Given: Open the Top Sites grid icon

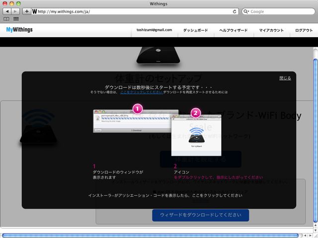Looking at the screenshot, I should [x=16, y=19].
